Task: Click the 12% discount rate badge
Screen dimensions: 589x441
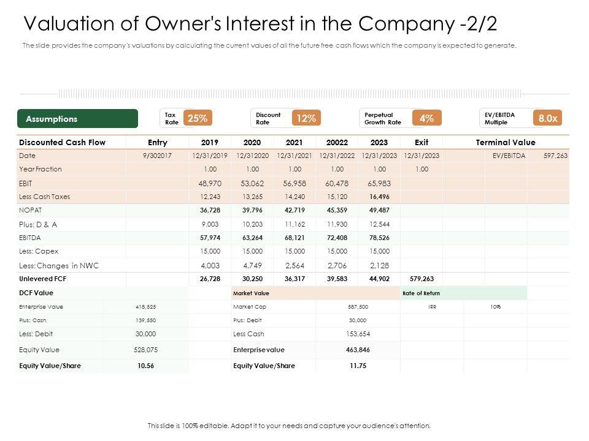Action: tap(306, 119)
